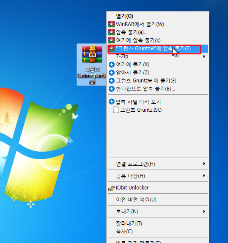The height and width of the screenshot is (243, 228).
Task: Select 여기에 압축 풀기(x) entry
Action: (158, 40)
